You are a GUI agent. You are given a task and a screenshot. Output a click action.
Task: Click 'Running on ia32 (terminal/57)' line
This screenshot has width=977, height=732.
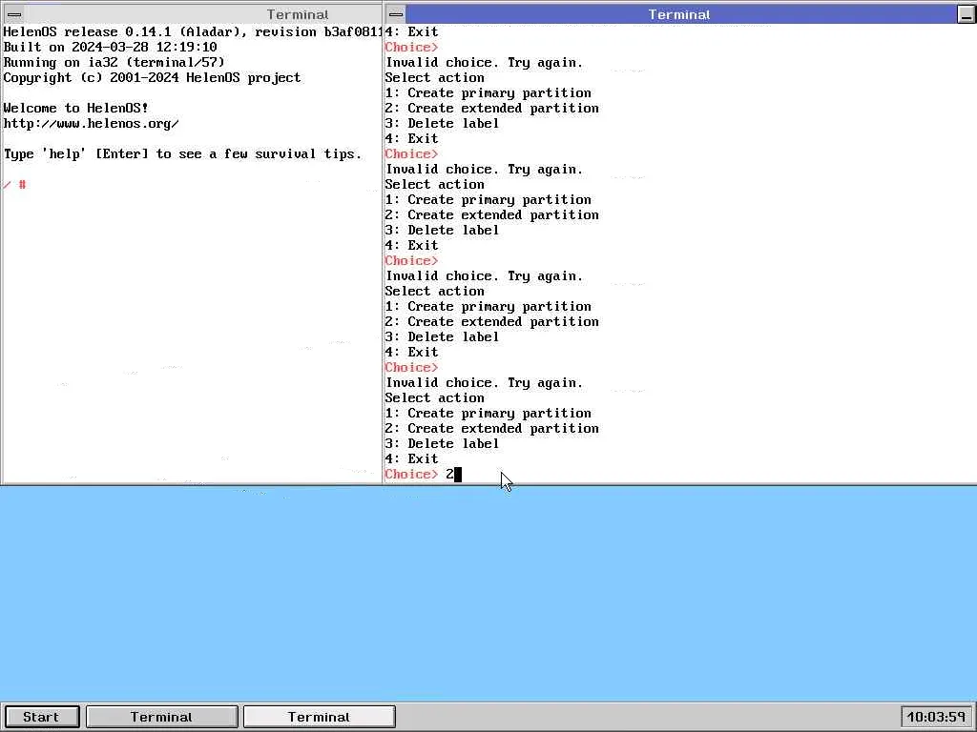click(x=114, y=62)
